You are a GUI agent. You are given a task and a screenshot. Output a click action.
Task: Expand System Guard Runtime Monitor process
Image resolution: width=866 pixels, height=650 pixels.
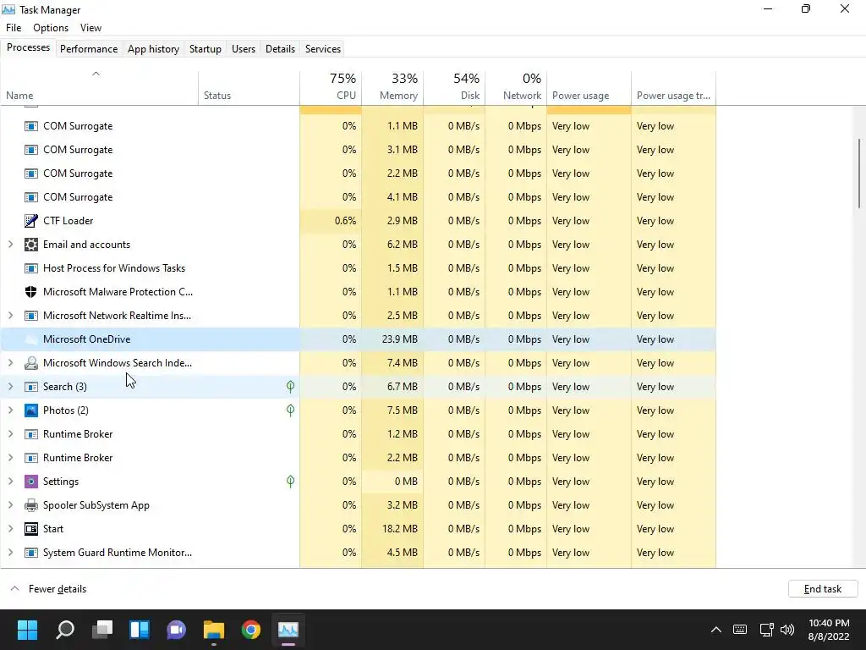pos(10,553)
